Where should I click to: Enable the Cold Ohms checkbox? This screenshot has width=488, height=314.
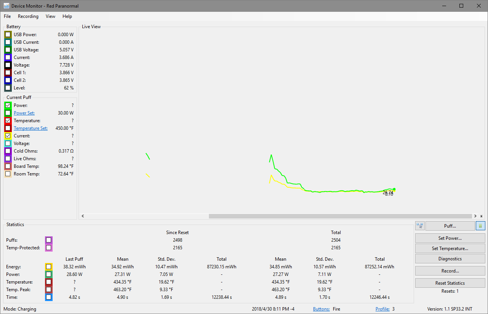(x=8, y=151)
